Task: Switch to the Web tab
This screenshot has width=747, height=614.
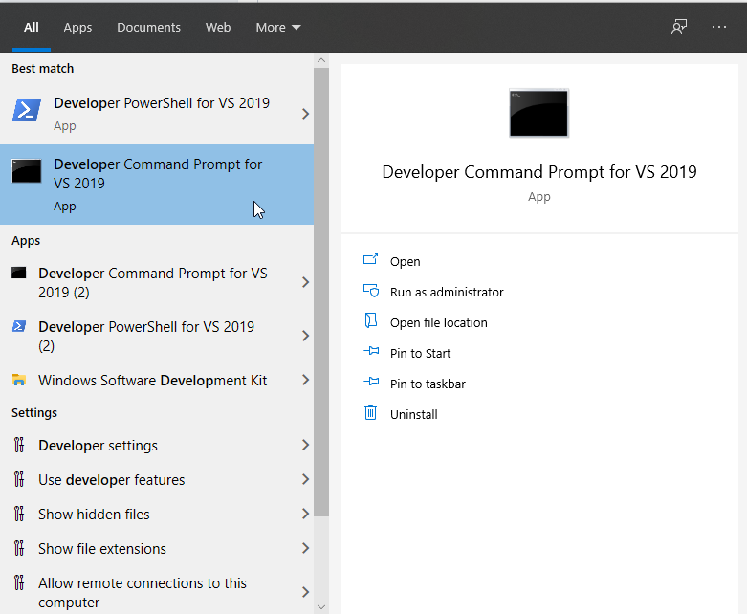Action: pyautogui.click(x=218, y=27)
